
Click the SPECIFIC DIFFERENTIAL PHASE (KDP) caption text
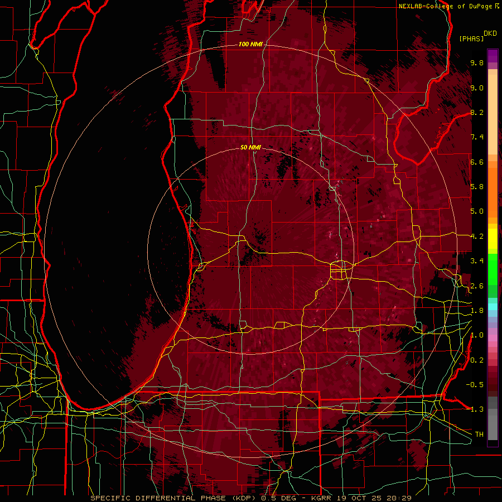[174, 498]
